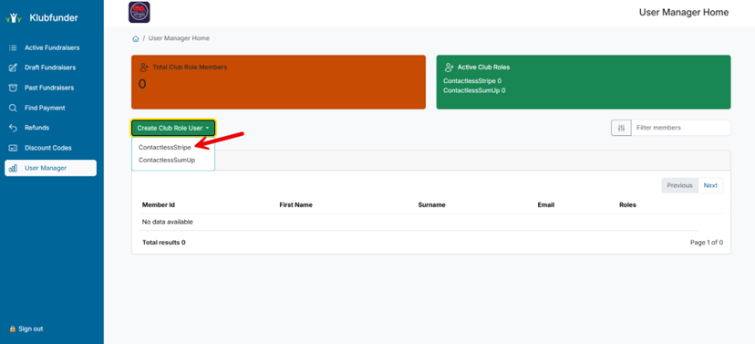
Task: Click the Next page button
Action: (x=710, y=185)
